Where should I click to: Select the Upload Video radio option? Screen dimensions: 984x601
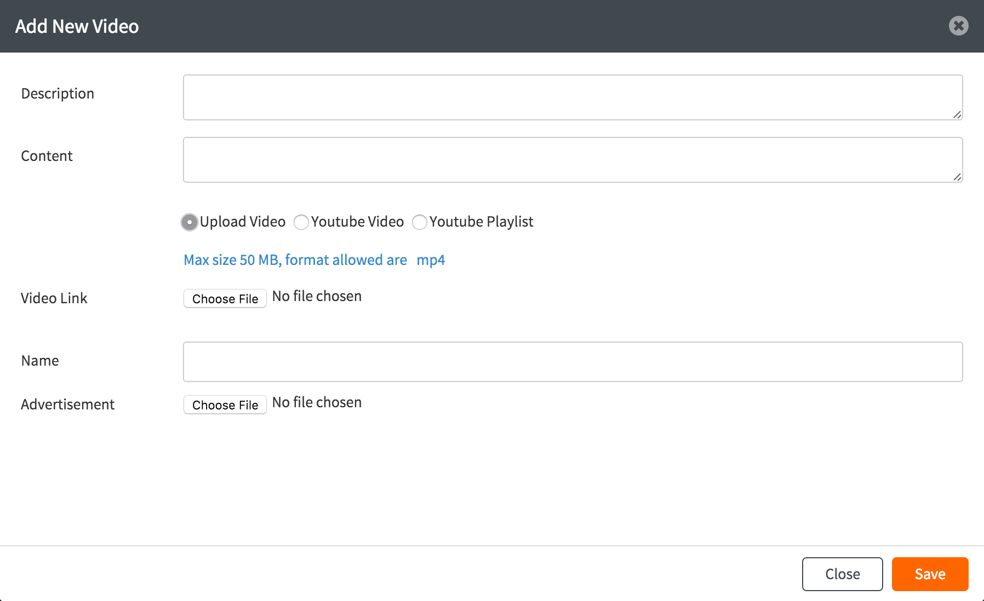(189, 222)
